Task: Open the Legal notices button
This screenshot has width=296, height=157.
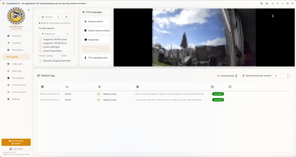Action: 16,149
